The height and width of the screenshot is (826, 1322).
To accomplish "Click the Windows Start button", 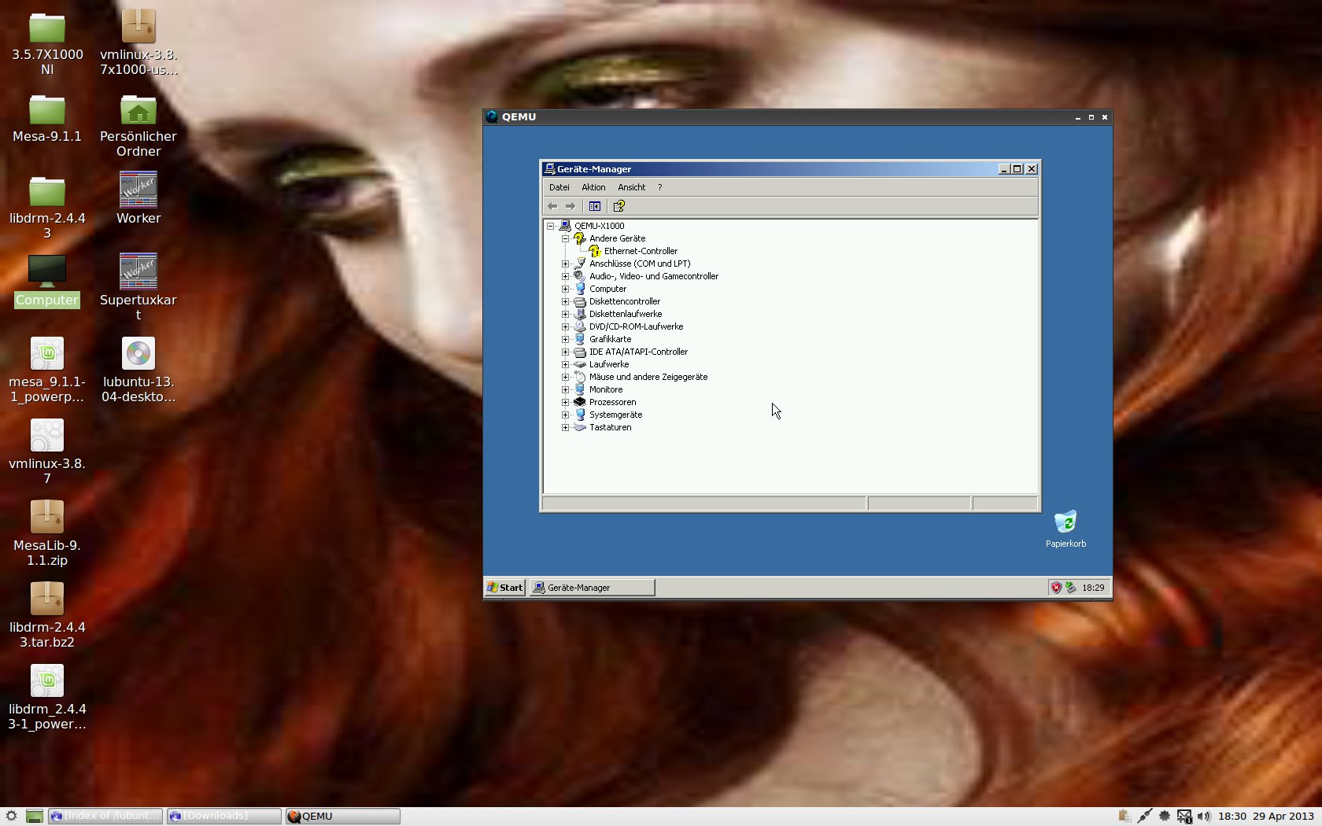I will [x=504, y=588].
